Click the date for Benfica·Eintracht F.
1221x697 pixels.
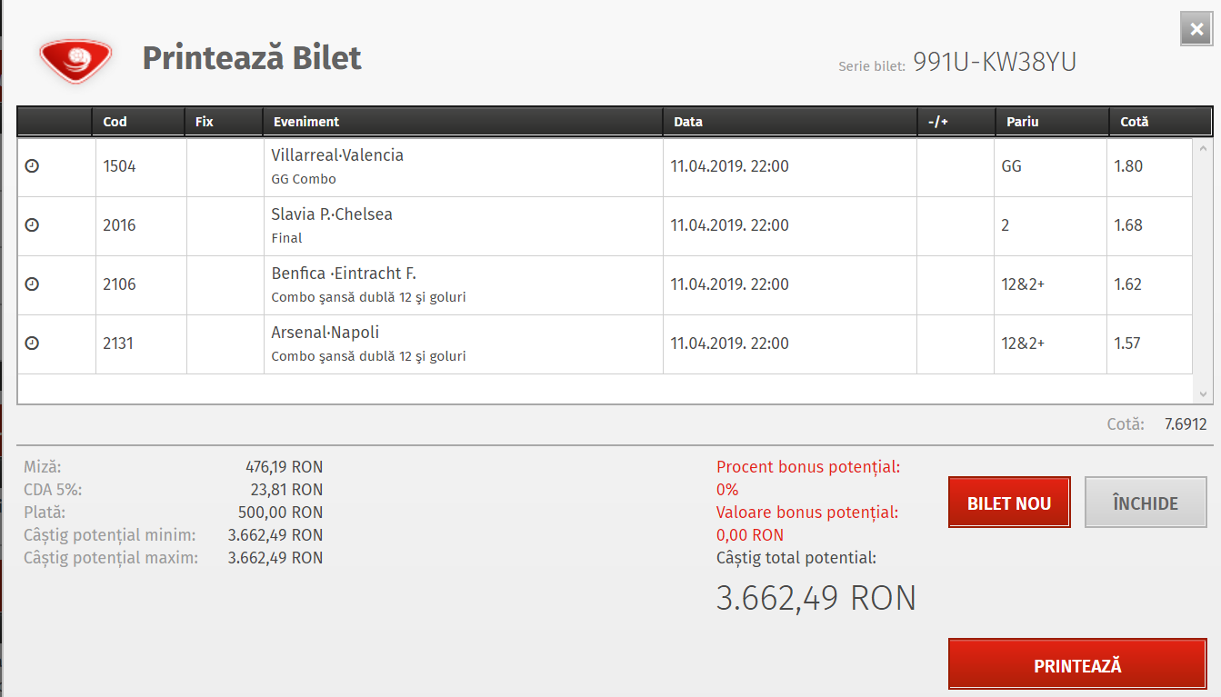click(x=729, y=284)
